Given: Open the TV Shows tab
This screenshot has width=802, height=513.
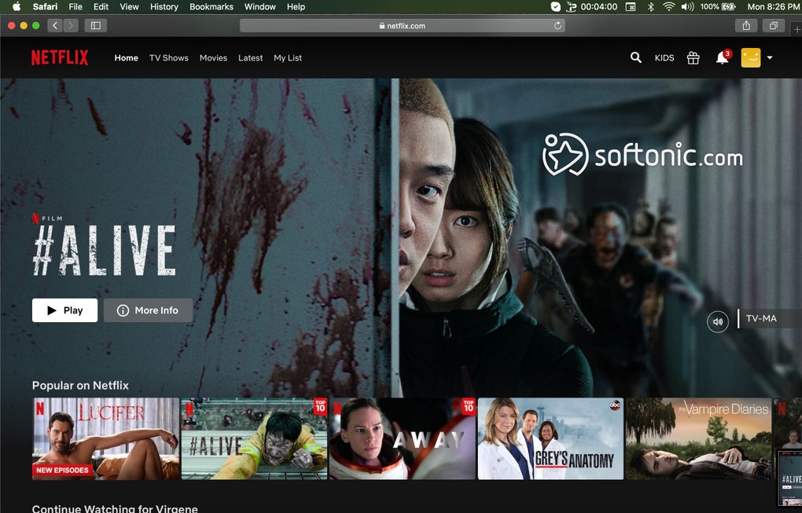Looking at the screenshot, I should tap(169, 57).
